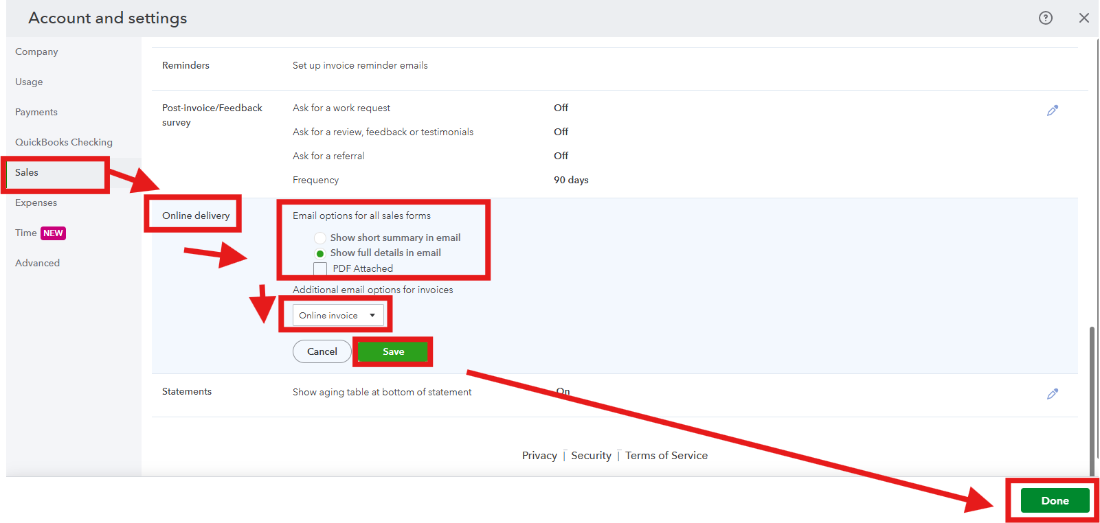Viewport: 1100px width, 523px height.
Task: Close the Account and settings window
Action: click(x=1084, y=18)
